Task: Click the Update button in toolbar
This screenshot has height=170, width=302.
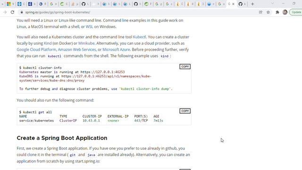Action: tap(296, 12)
